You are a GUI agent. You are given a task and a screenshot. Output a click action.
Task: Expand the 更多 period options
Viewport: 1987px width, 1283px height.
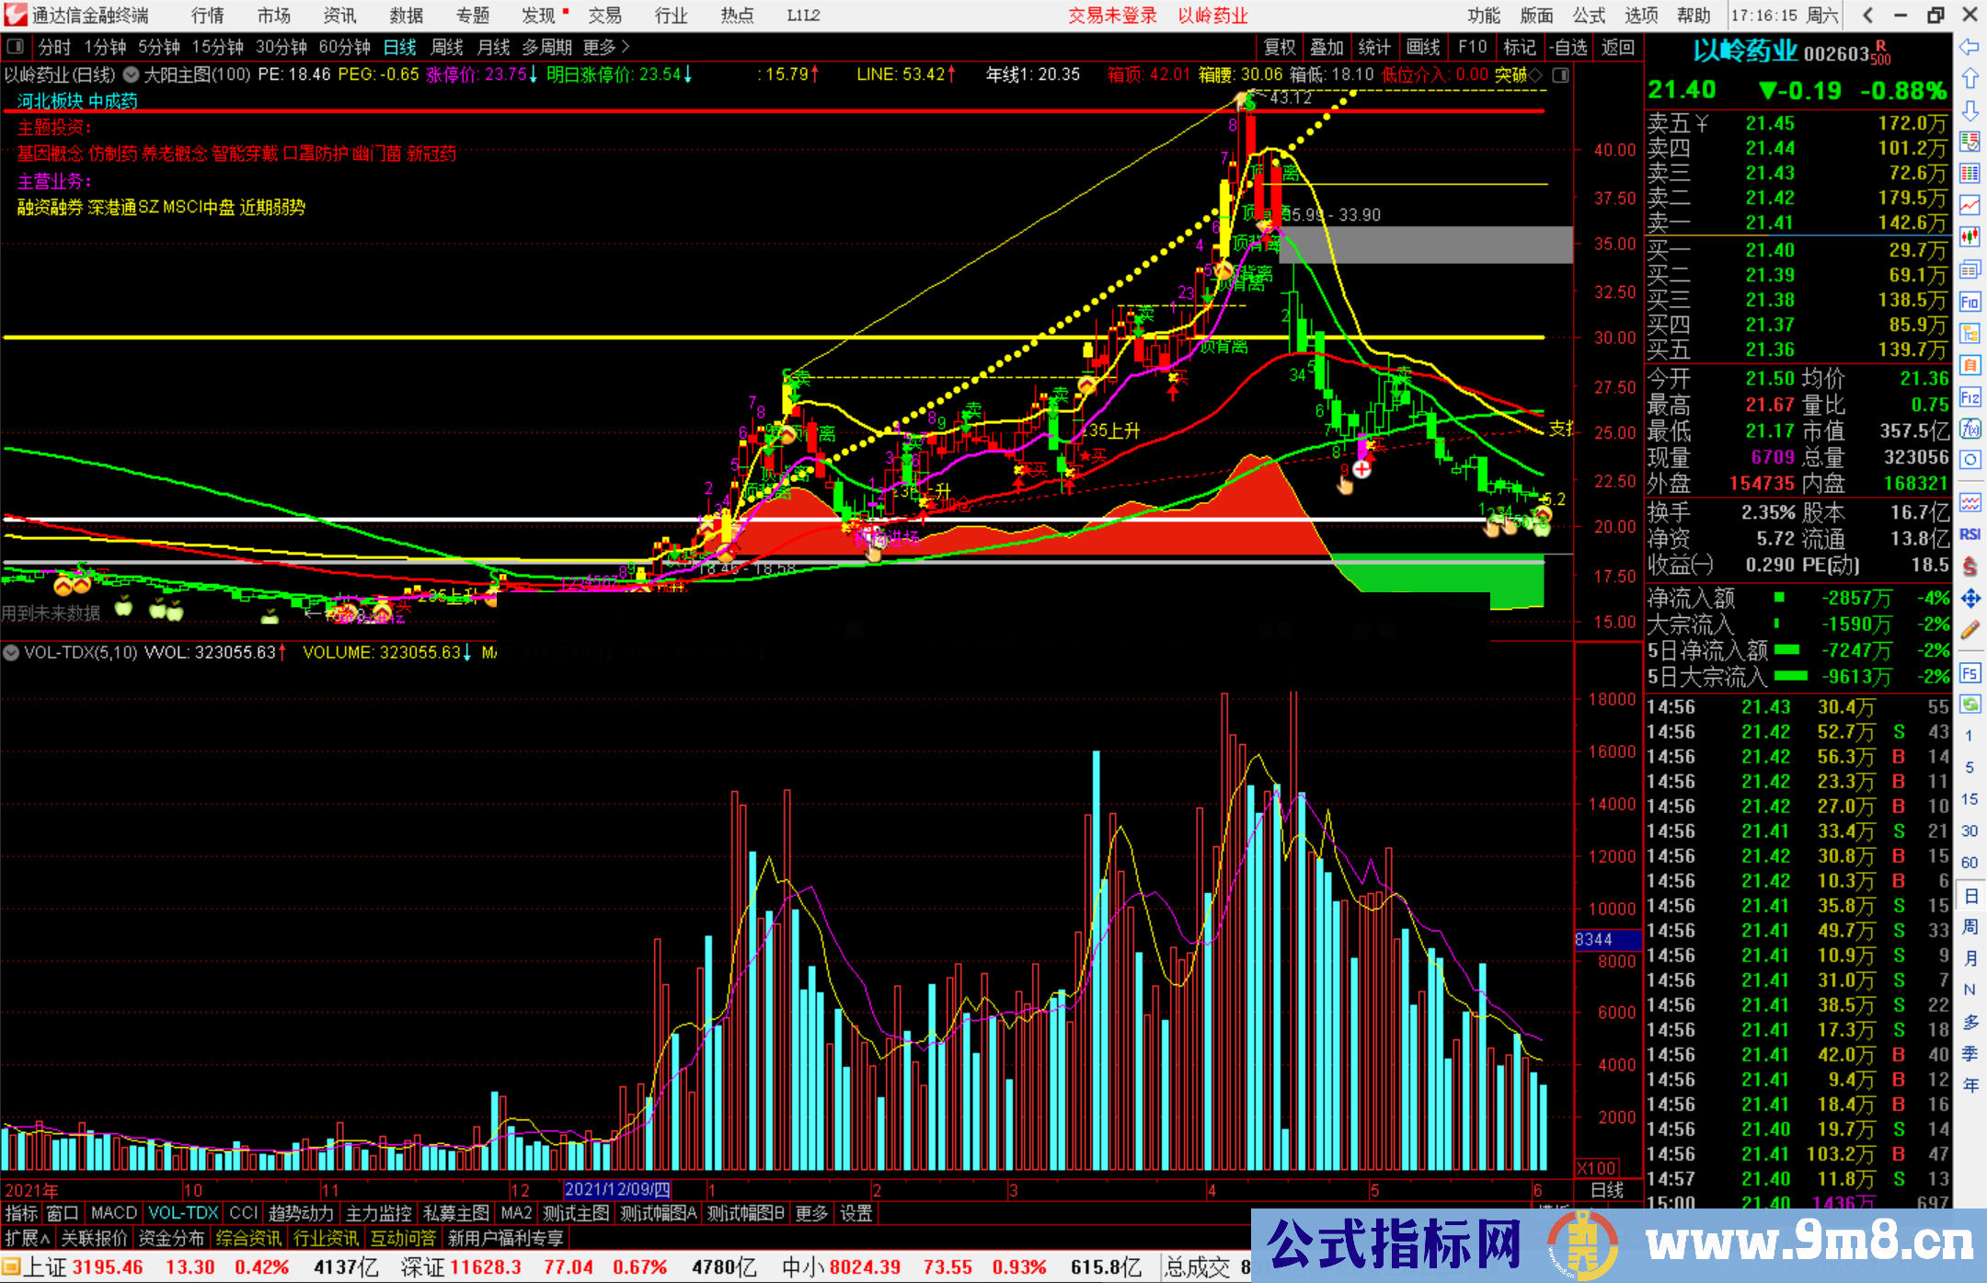coord(606,47)
